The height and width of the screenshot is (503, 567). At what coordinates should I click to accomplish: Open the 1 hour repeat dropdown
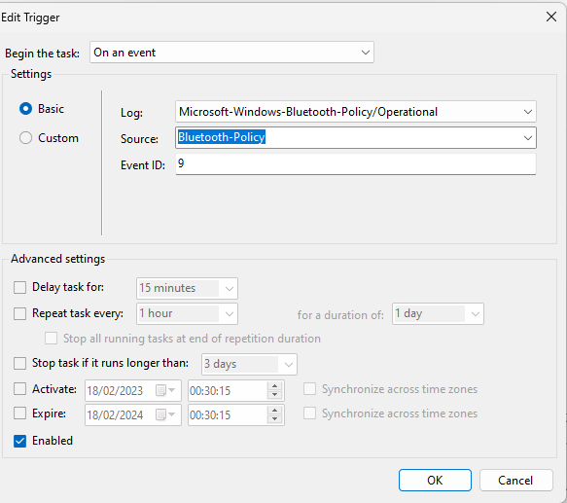[187, 313]
